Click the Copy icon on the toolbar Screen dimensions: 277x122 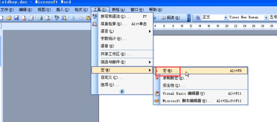pos(81,18)
